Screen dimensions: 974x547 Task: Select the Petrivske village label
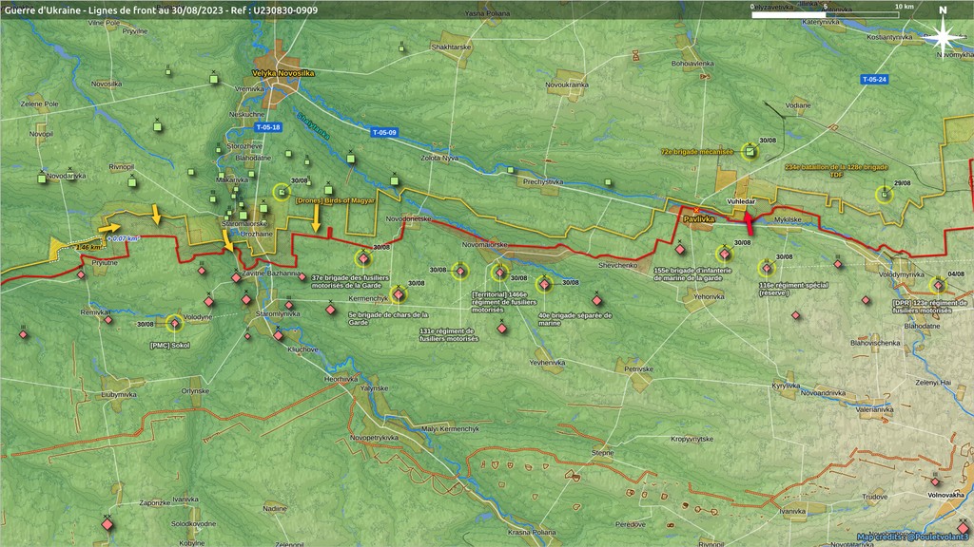pos(638,369)
